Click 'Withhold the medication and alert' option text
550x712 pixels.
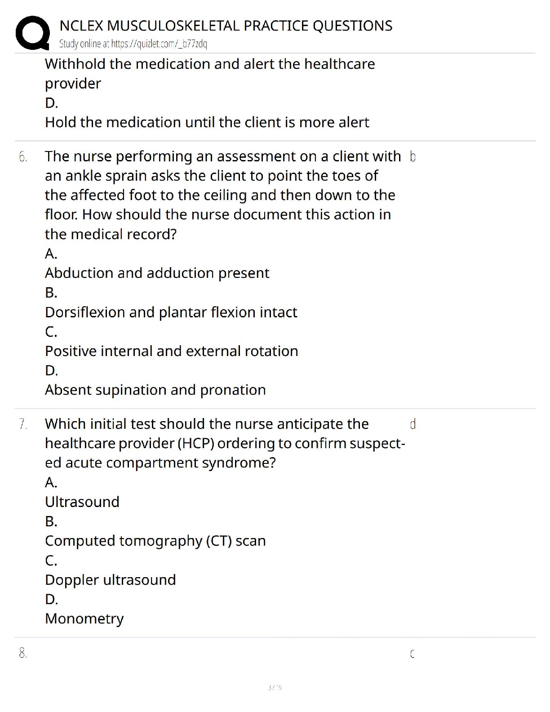pos(209,64)
